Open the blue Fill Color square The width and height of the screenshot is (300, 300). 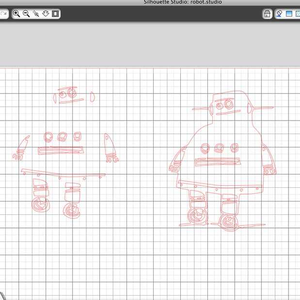[289, 14]
